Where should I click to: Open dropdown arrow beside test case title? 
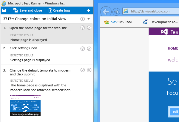89,19
